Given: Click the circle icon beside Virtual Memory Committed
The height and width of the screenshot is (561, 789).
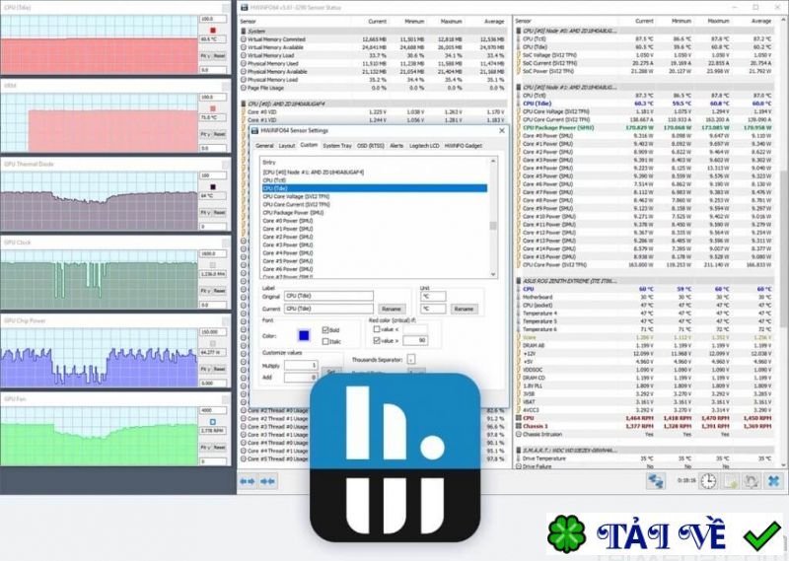Looking at the screenshot, I should tap(244, 39).
